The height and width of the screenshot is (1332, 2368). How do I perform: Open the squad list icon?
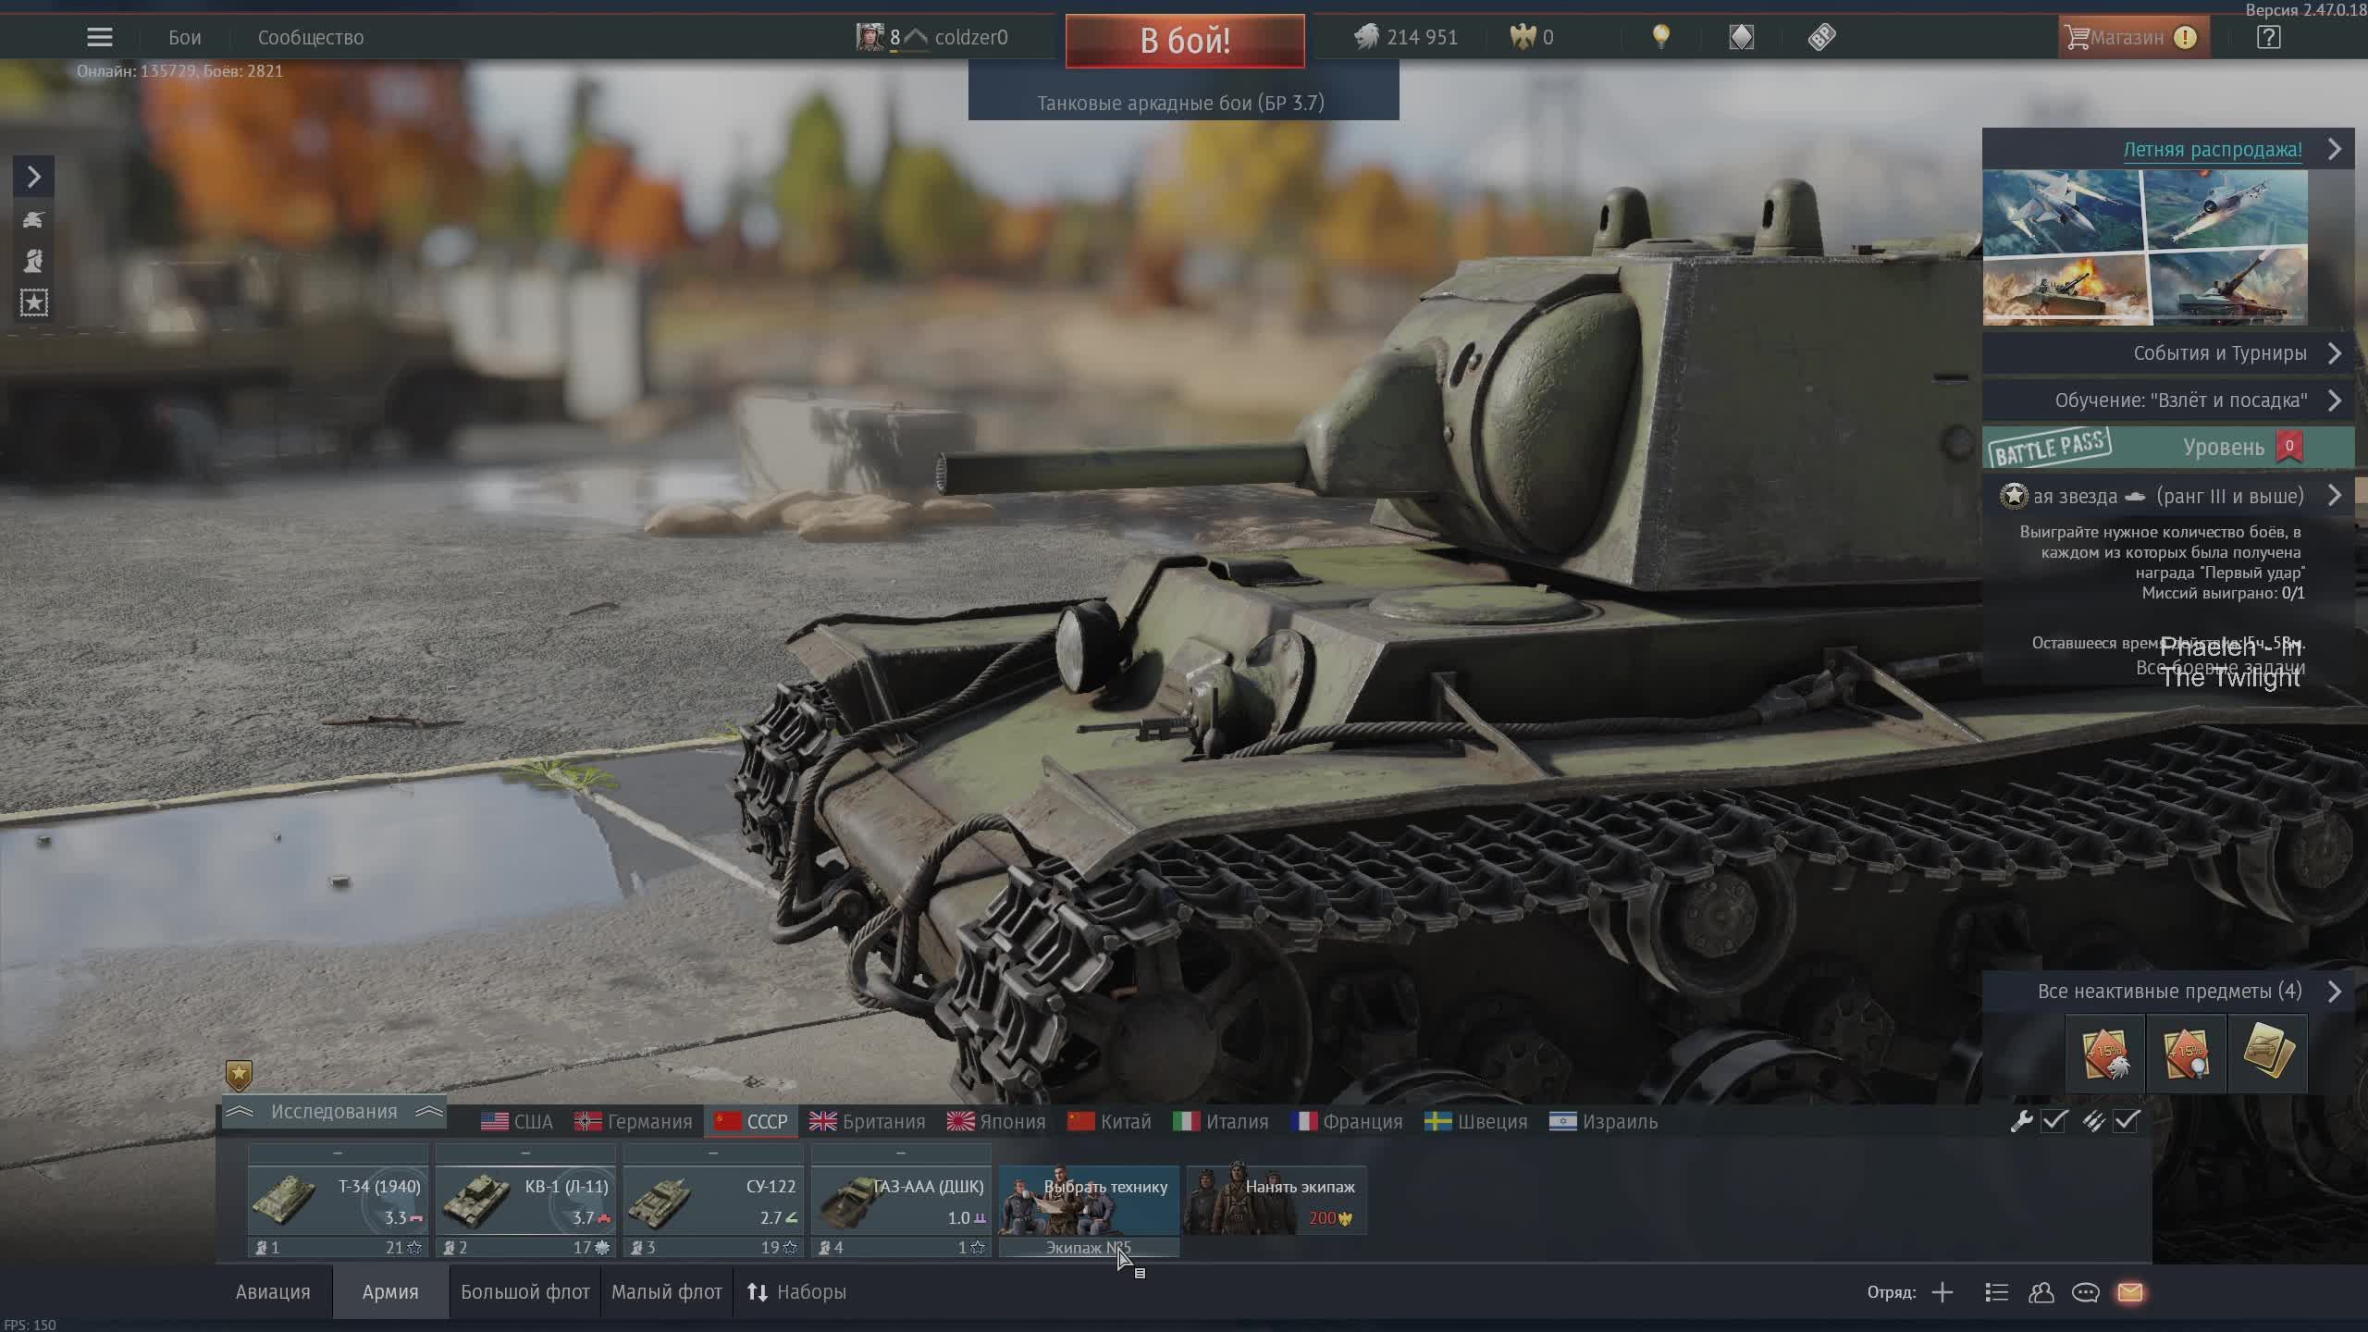pos(1996,1292)
